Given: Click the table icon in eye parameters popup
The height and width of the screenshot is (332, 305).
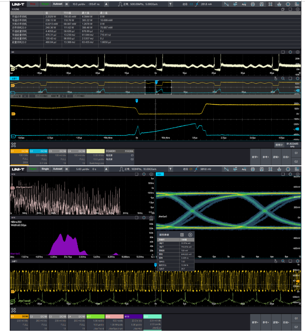Looking at the screenshot, I should (182, 235).
